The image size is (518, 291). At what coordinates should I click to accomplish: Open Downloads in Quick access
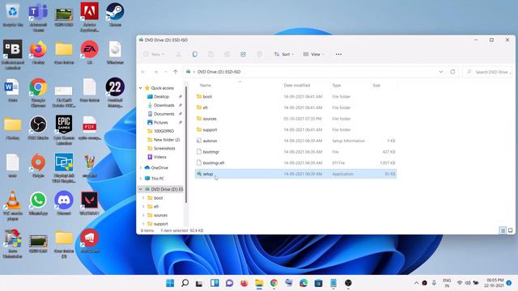[x=163, y=105]
